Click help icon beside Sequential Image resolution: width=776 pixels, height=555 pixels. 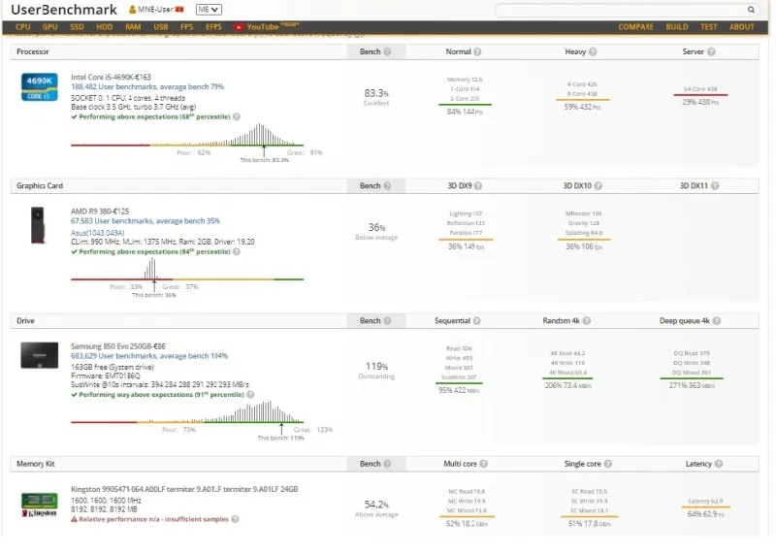pos(477,321)
